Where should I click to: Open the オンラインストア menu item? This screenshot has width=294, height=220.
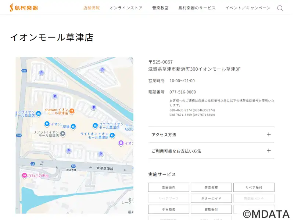coord(126,8)
